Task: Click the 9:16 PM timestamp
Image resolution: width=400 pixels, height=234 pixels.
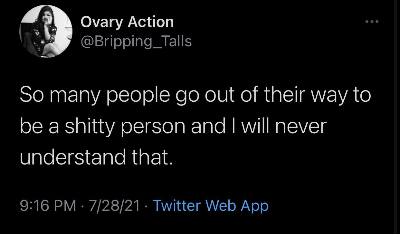Action: coord(48,205)
